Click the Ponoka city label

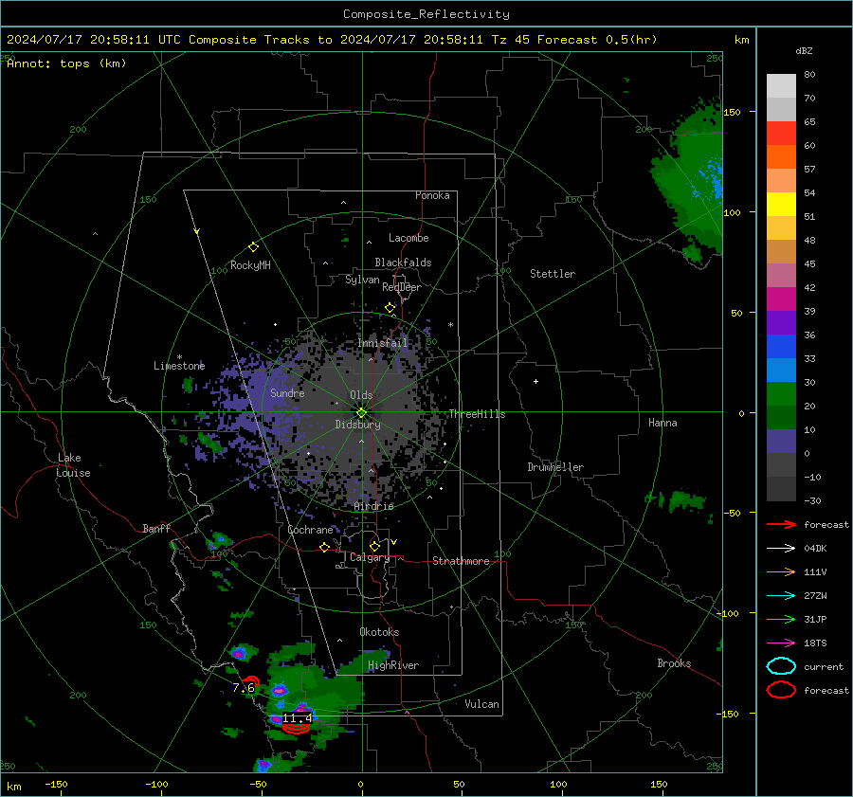click(x=432, y=195)
